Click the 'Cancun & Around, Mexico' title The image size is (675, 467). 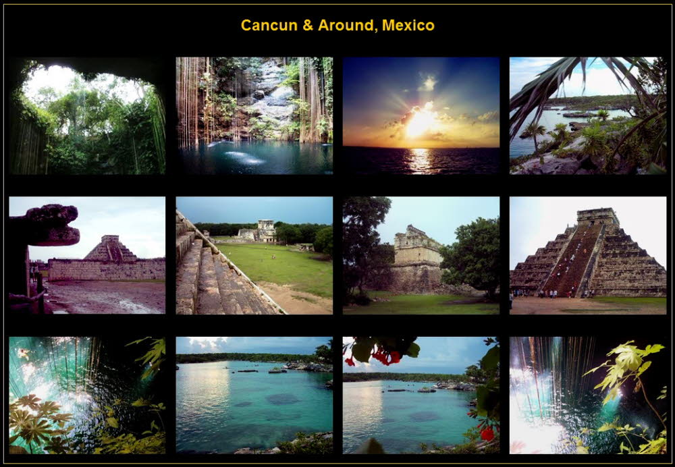[x=337, y=26]
